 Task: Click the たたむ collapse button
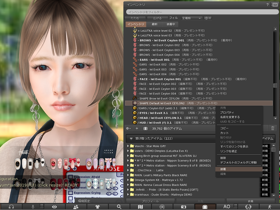pyautogui.click(x=135, y=18)
